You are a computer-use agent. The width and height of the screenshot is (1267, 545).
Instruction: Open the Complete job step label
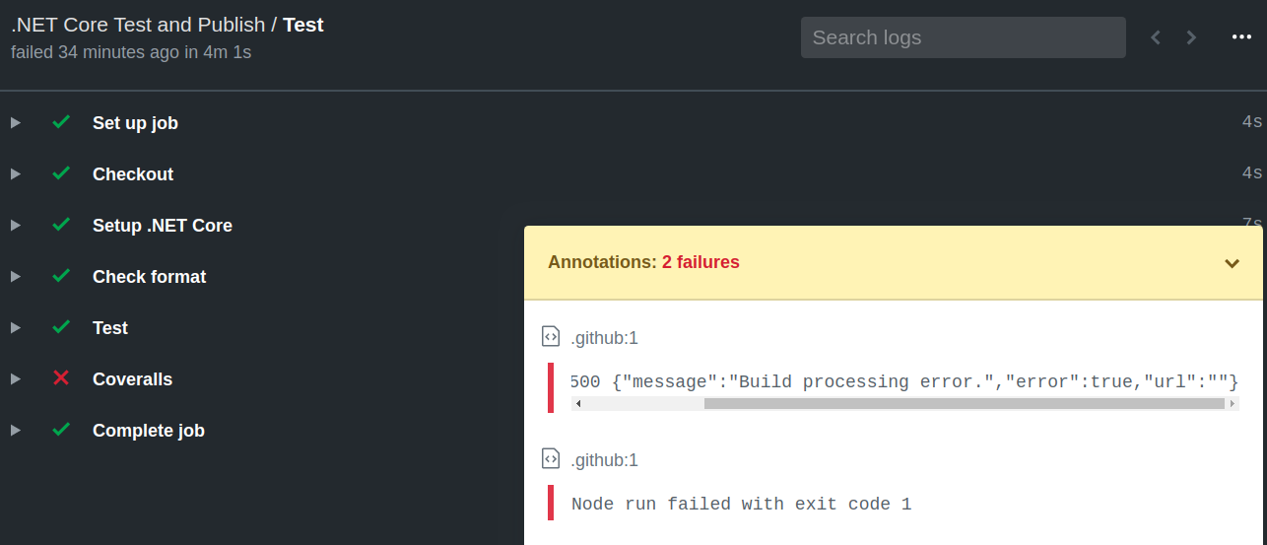pyautogui.click(x=149, y=431)
